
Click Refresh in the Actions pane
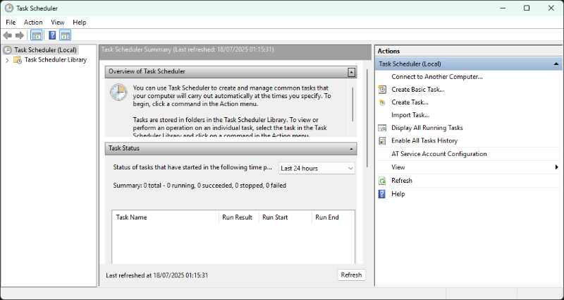click(402, 181)
